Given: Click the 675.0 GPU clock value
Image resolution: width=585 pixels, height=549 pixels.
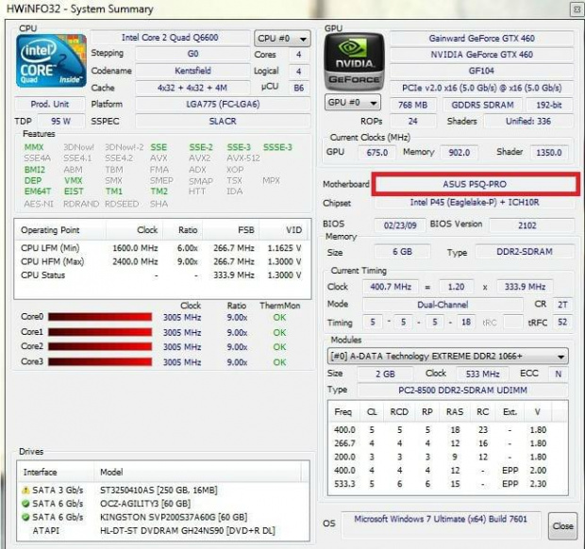Looking at the screenshot, I should coord(377,152).
